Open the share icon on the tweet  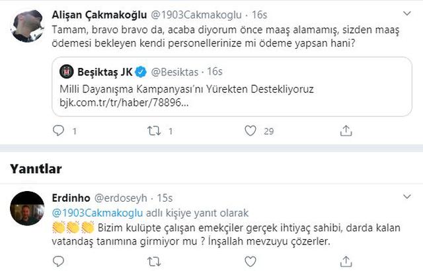(x=346, y=132)
